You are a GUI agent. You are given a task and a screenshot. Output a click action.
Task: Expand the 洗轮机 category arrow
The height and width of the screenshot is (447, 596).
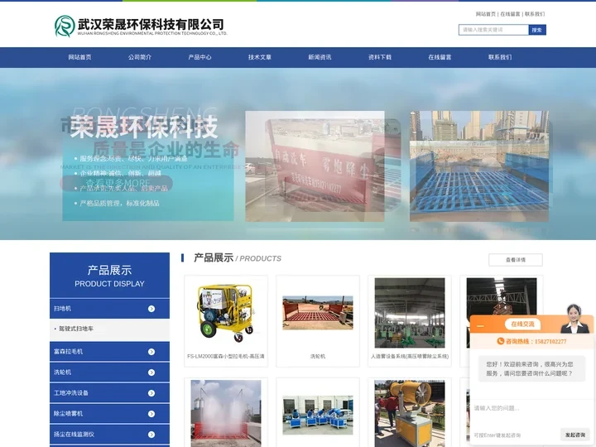click(151, 372)
